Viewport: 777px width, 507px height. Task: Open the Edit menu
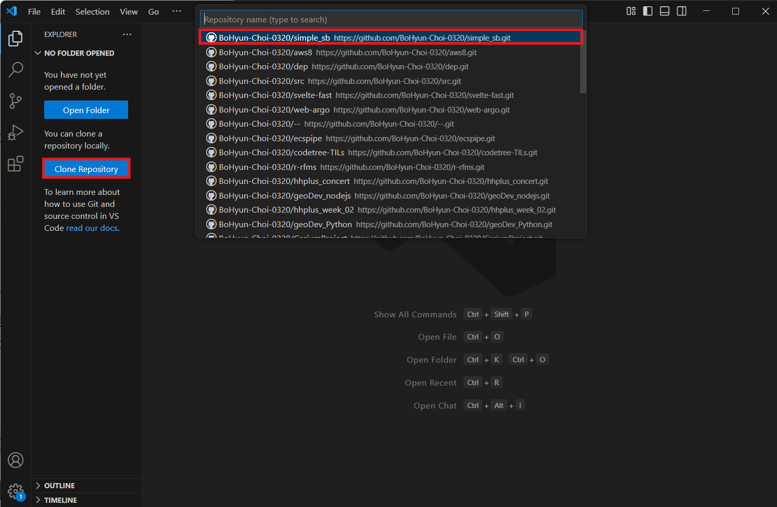click(x=58, y=11)
